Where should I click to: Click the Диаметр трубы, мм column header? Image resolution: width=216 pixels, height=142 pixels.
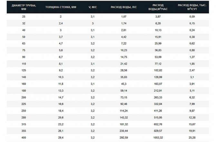coord(24,7)
